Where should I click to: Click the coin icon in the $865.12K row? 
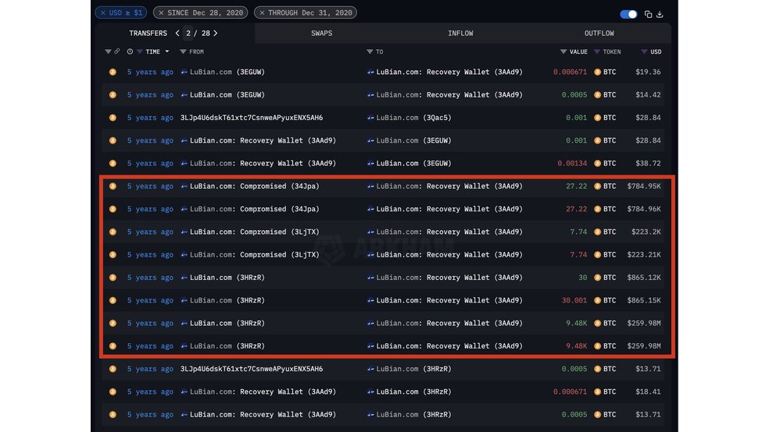click(113, 278)
